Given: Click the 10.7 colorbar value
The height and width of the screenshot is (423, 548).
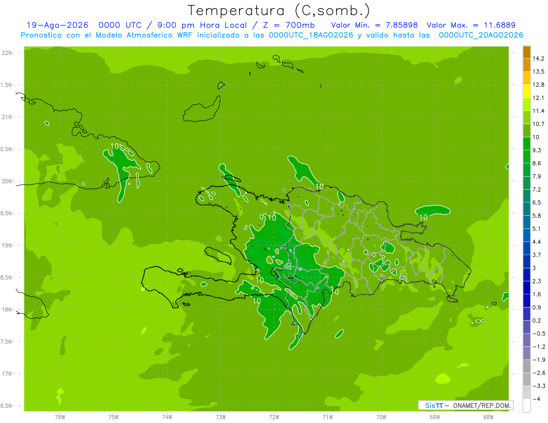Looking at the screenshot, I should click(538, 124).
